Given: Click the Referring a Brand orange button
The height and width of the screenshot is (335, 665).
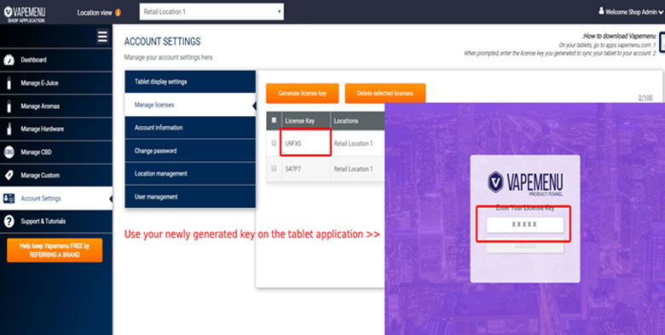Looking at the screenshot, I should [x=55, y=251].
